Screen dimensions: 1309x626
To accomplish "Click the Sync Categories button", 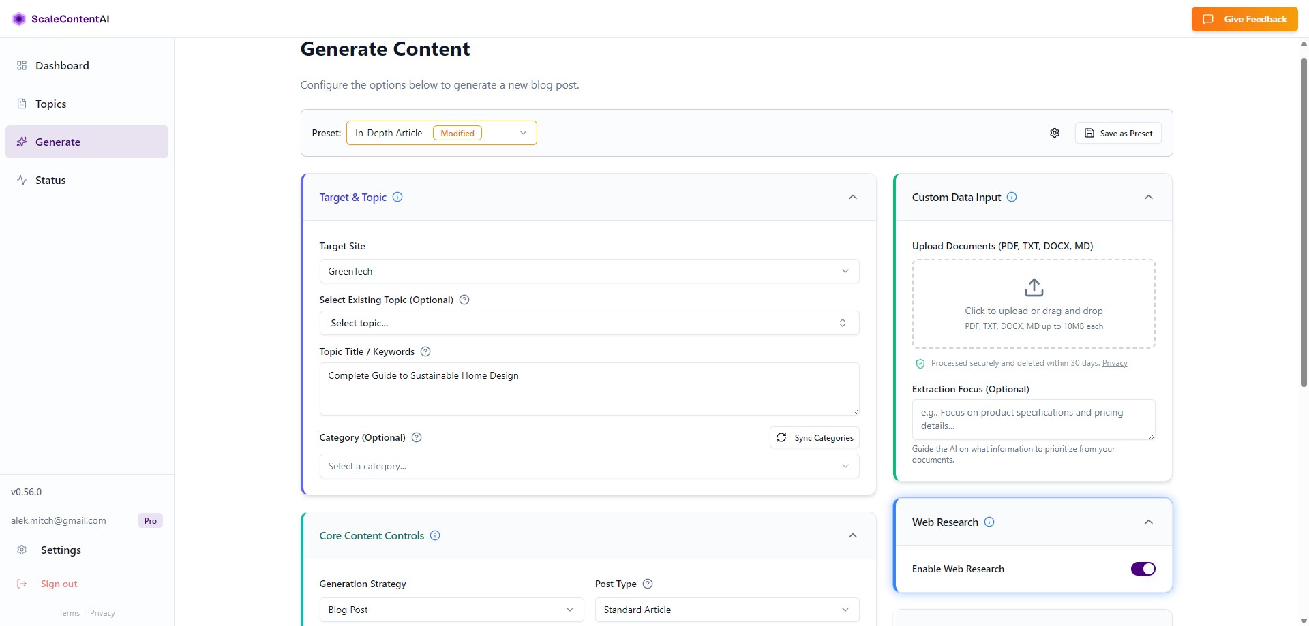I will (814, 437).
